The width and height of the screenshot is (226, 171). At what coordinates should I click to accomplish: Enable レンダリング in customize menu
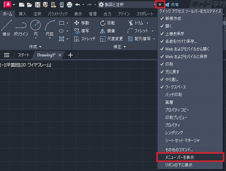click(x=190, y=132)
